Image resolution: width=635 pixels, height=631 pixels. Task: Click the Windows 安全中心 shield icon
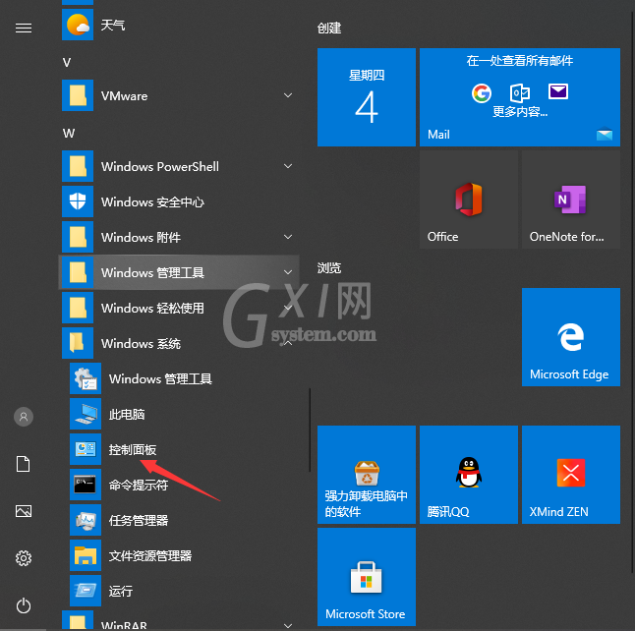tap(78, 201)
